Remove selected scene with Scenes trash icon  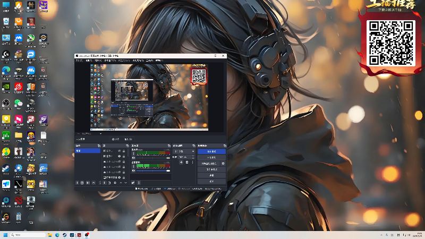(x=82, y=183)
